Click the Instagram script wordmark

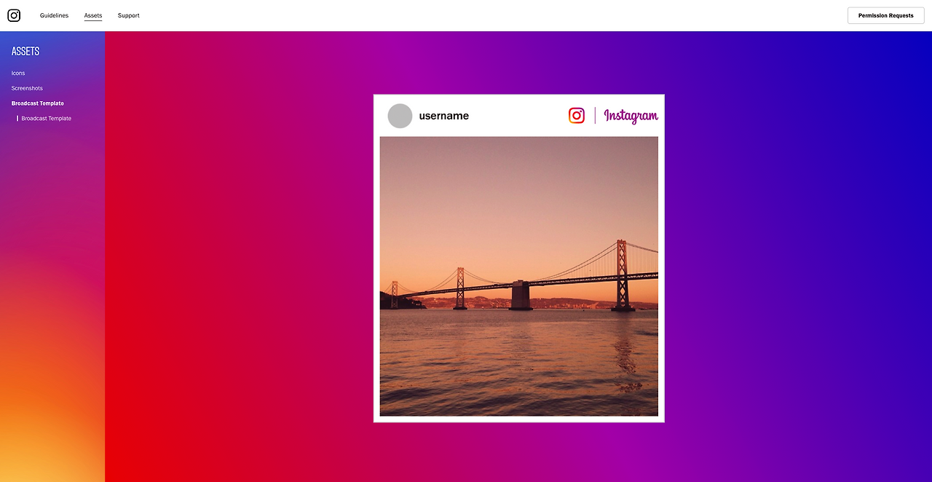631,116
